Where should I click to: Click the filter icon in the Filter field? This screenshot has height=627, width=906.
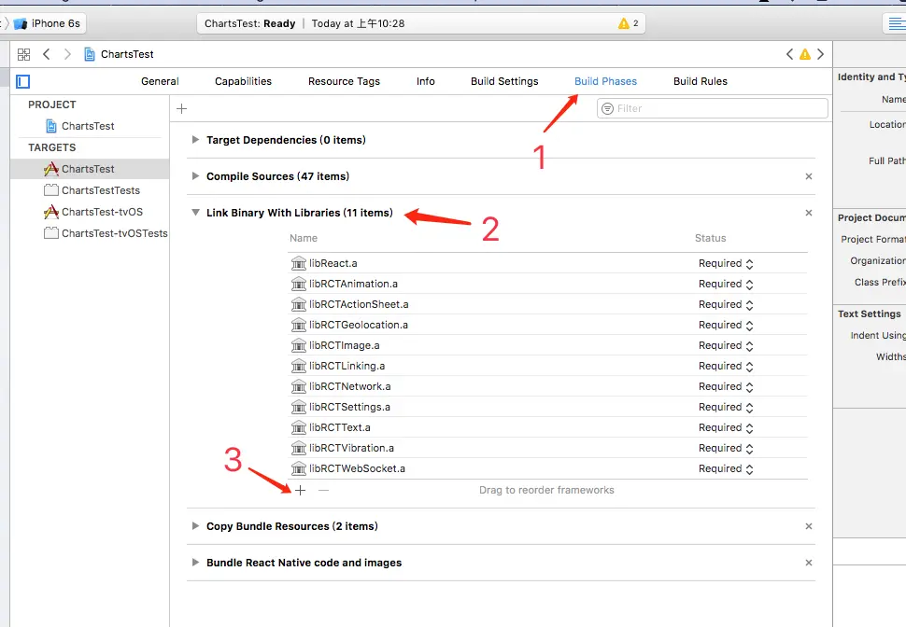607,108
